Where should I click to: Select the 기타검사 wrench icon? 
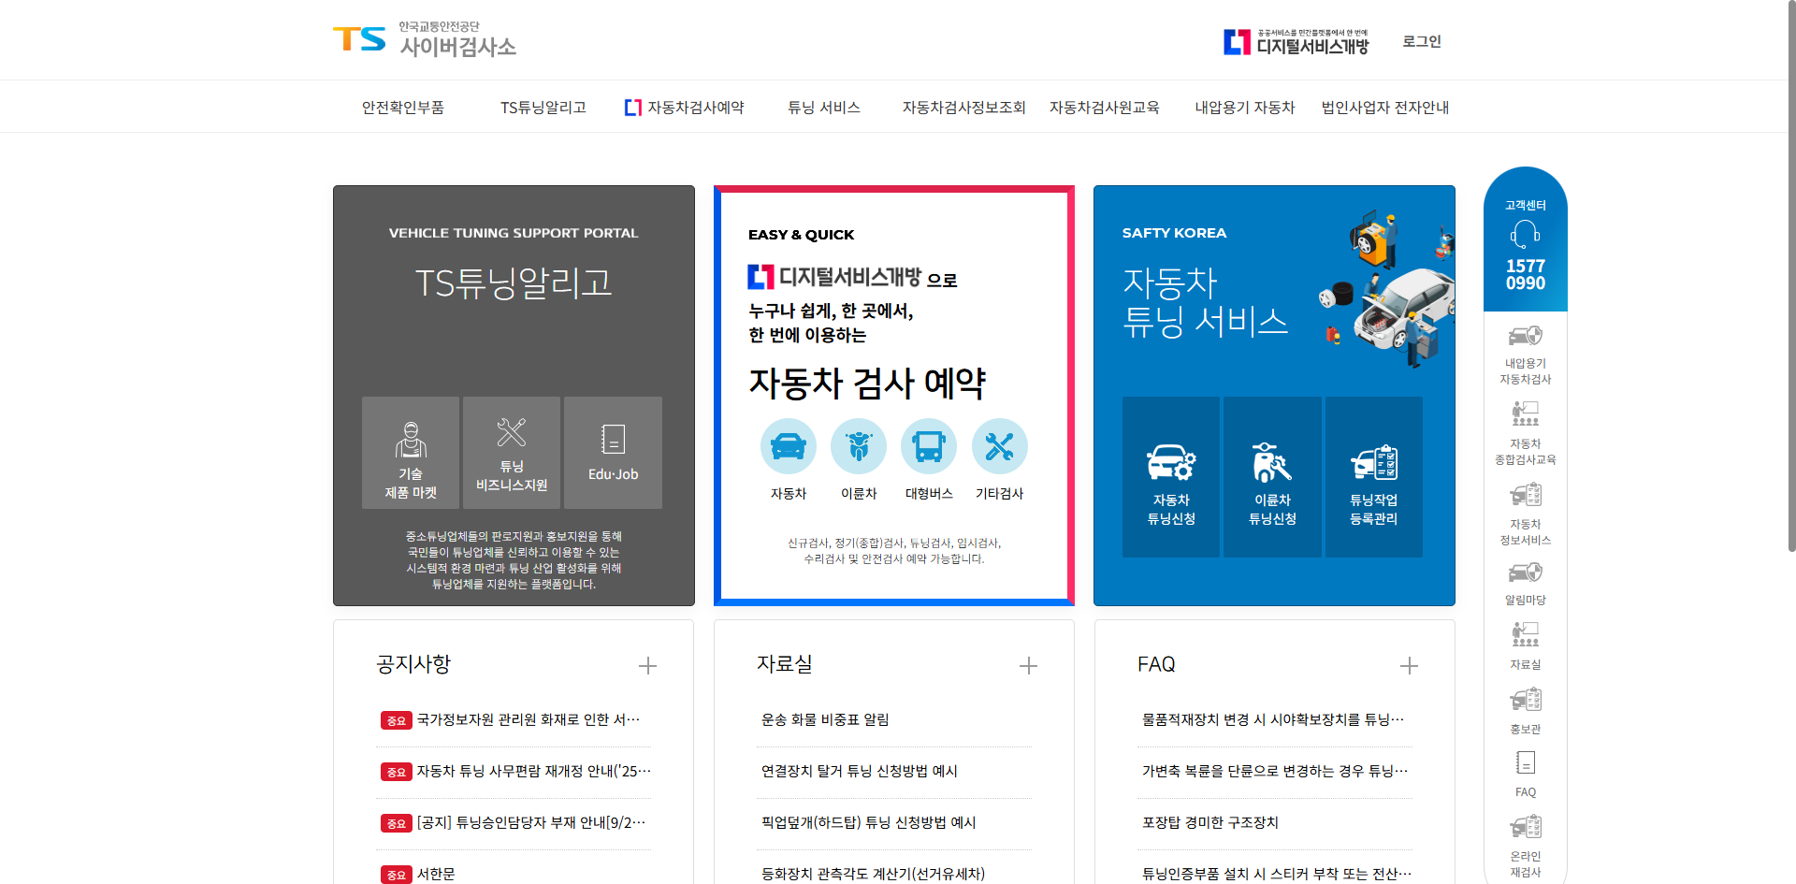coord(999,446)
